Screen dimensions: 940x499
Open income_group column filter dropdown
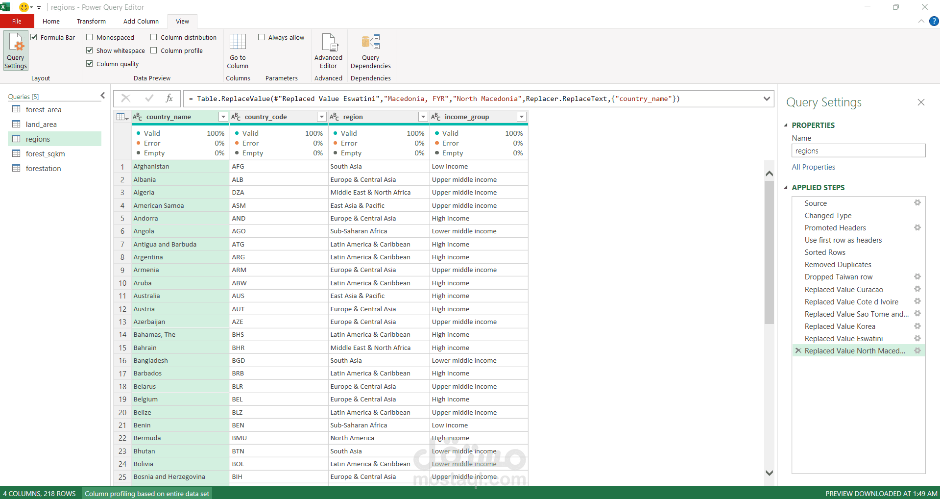tap(521, 117)
